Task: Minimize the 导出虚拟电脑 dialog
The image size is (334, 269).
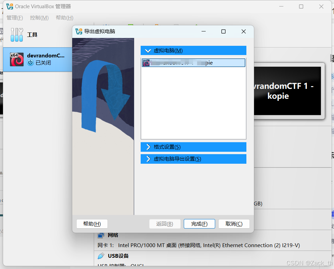Action: (204, 31)
